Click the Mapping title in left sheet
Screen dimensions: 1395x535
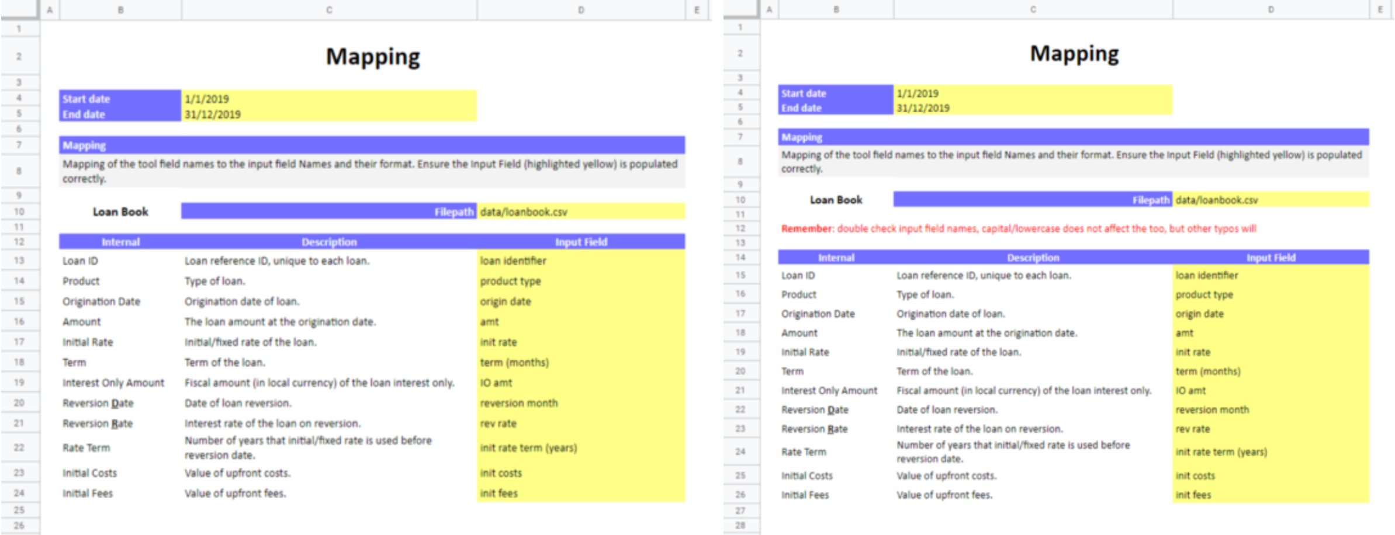click(x=373, y=57)
